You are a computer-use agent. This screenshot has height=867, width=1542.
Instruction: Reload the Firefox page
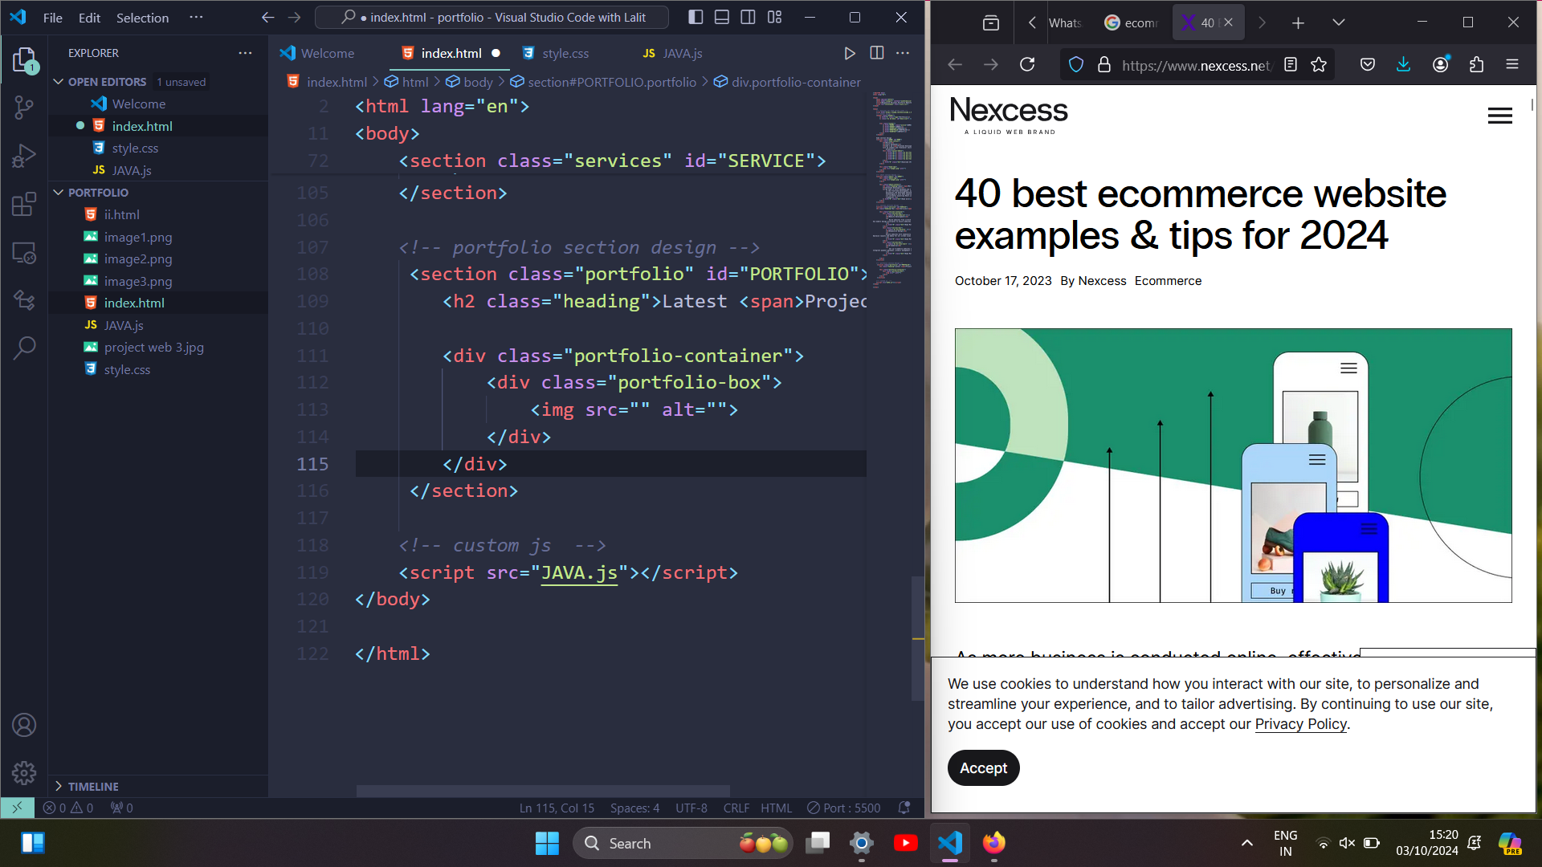[x=1027, y=65]
